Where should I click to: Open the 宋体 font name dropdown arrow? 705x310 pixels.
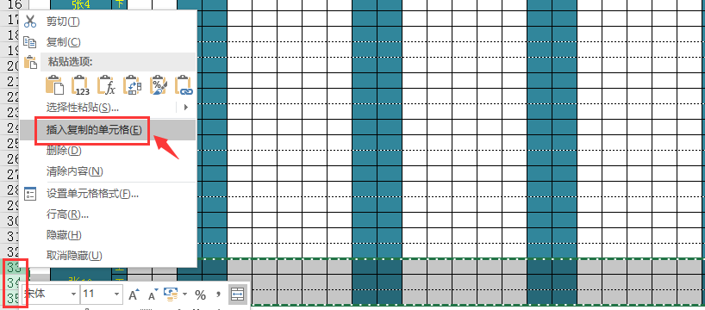point(74,294)
